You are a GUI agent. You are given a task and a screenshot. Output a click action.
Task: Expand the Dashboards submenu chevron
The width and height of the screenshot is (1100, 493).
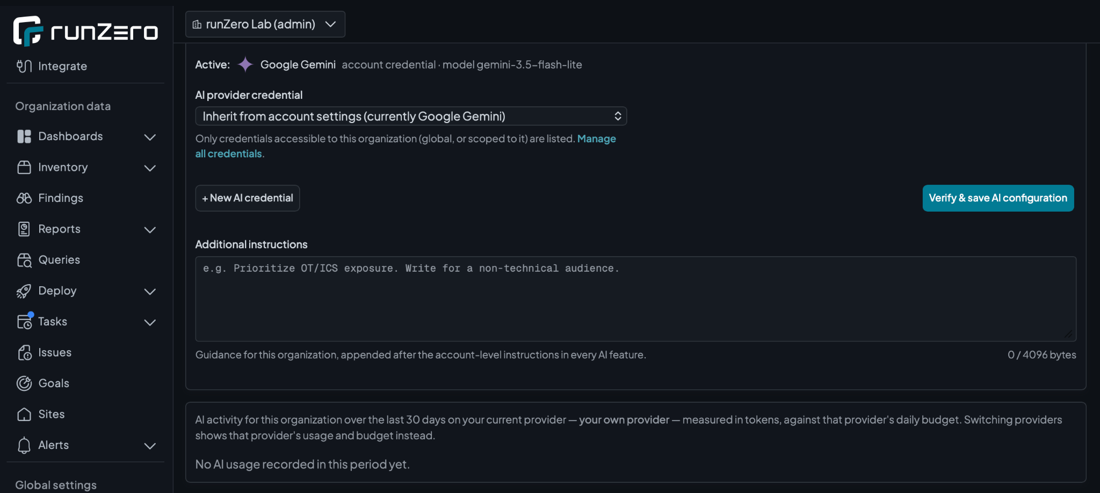coord(150,137)
